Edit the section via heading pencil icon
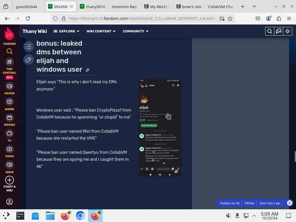 click(x=87, y=70)
